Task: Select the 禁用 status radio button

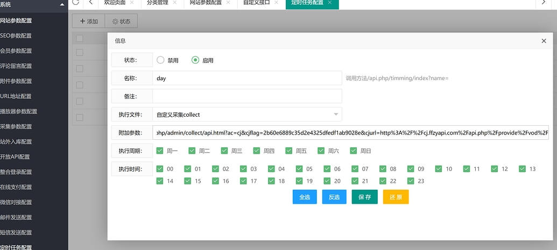Action: click(160, 60)
